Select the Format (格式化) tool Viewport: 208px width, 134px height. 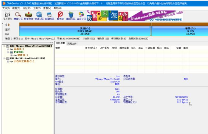[x=60, y=16]
